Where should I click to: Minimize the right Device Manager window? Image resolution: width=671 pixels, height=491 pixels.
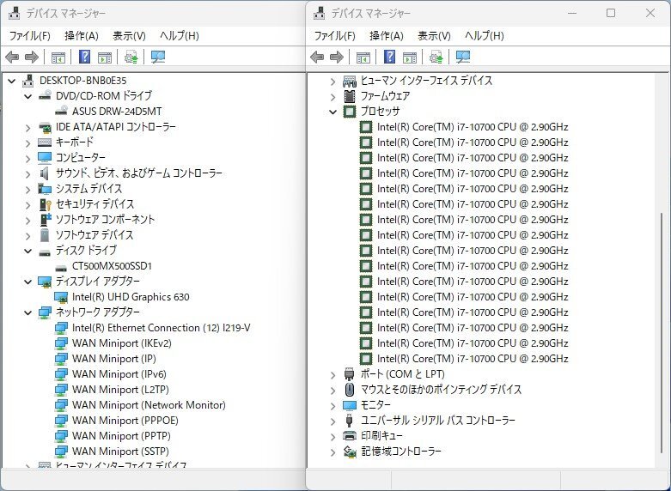coord(572,13)
